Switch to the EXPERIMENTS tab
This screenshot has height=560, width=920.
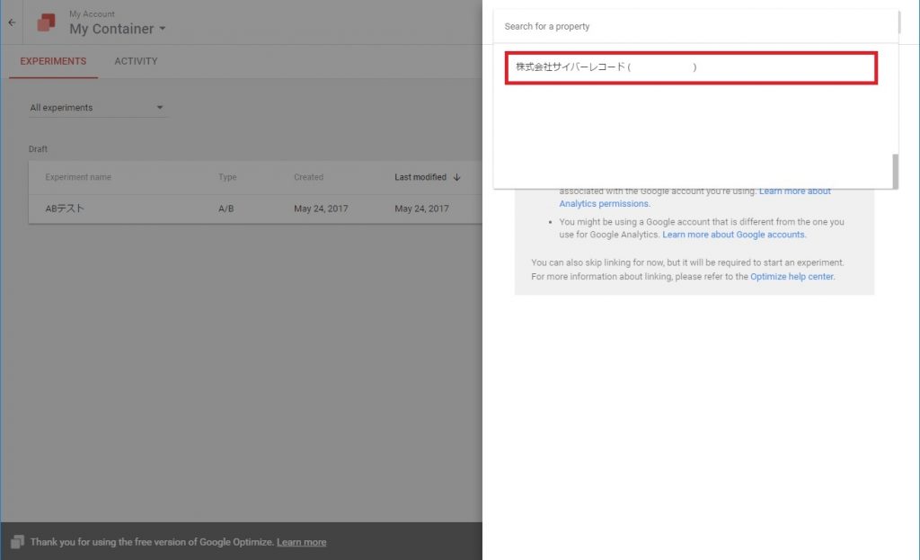[x=53, y=61]
